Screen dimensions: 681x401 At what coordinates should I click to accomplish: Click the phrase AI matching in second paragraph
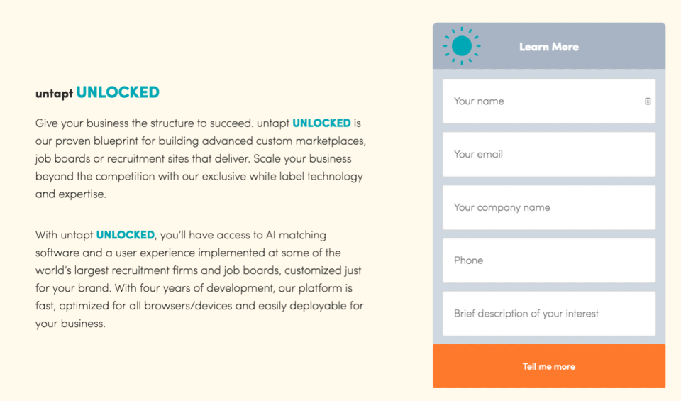click(x=296, y=235)
